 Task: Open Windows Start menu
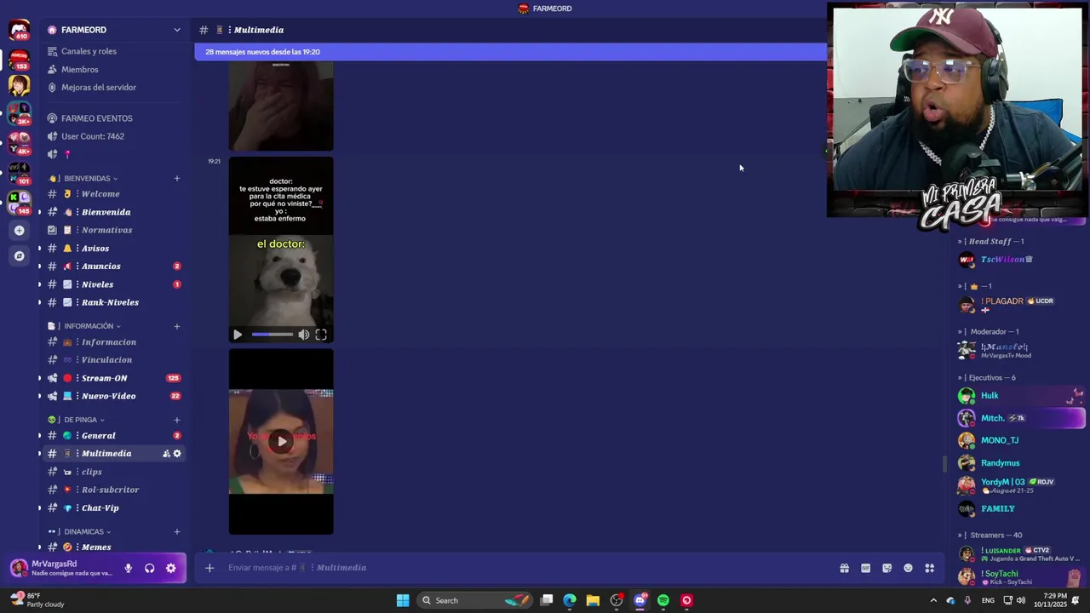pyautogui.click(x=403, y=600)
